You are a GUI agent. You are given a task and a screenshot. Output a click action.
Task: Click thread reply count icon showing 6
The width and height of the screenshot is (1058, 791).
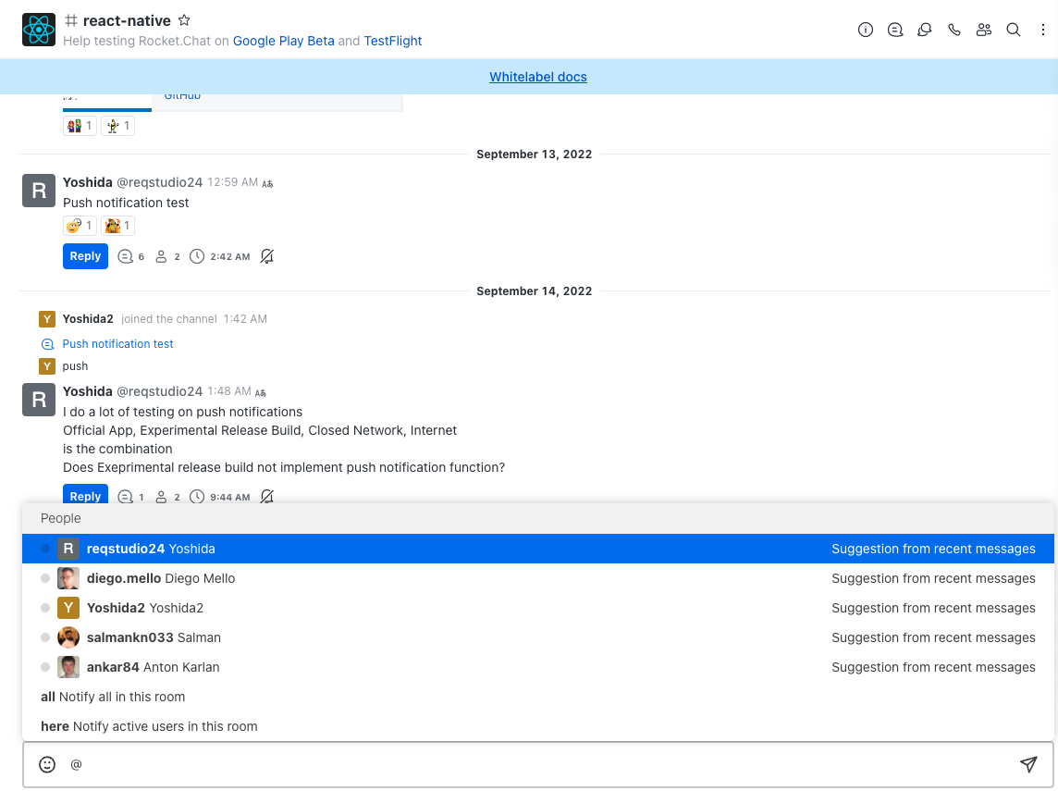click(x=126, y=256)
